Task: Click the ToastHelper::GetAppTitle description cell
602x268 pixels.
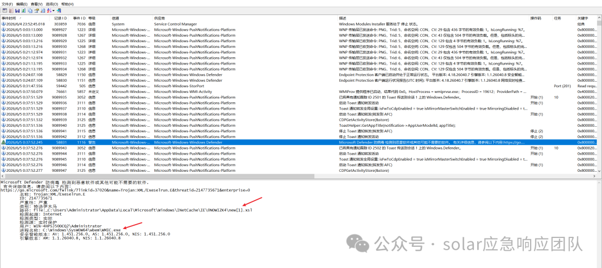Action: (x=397, y=125)
